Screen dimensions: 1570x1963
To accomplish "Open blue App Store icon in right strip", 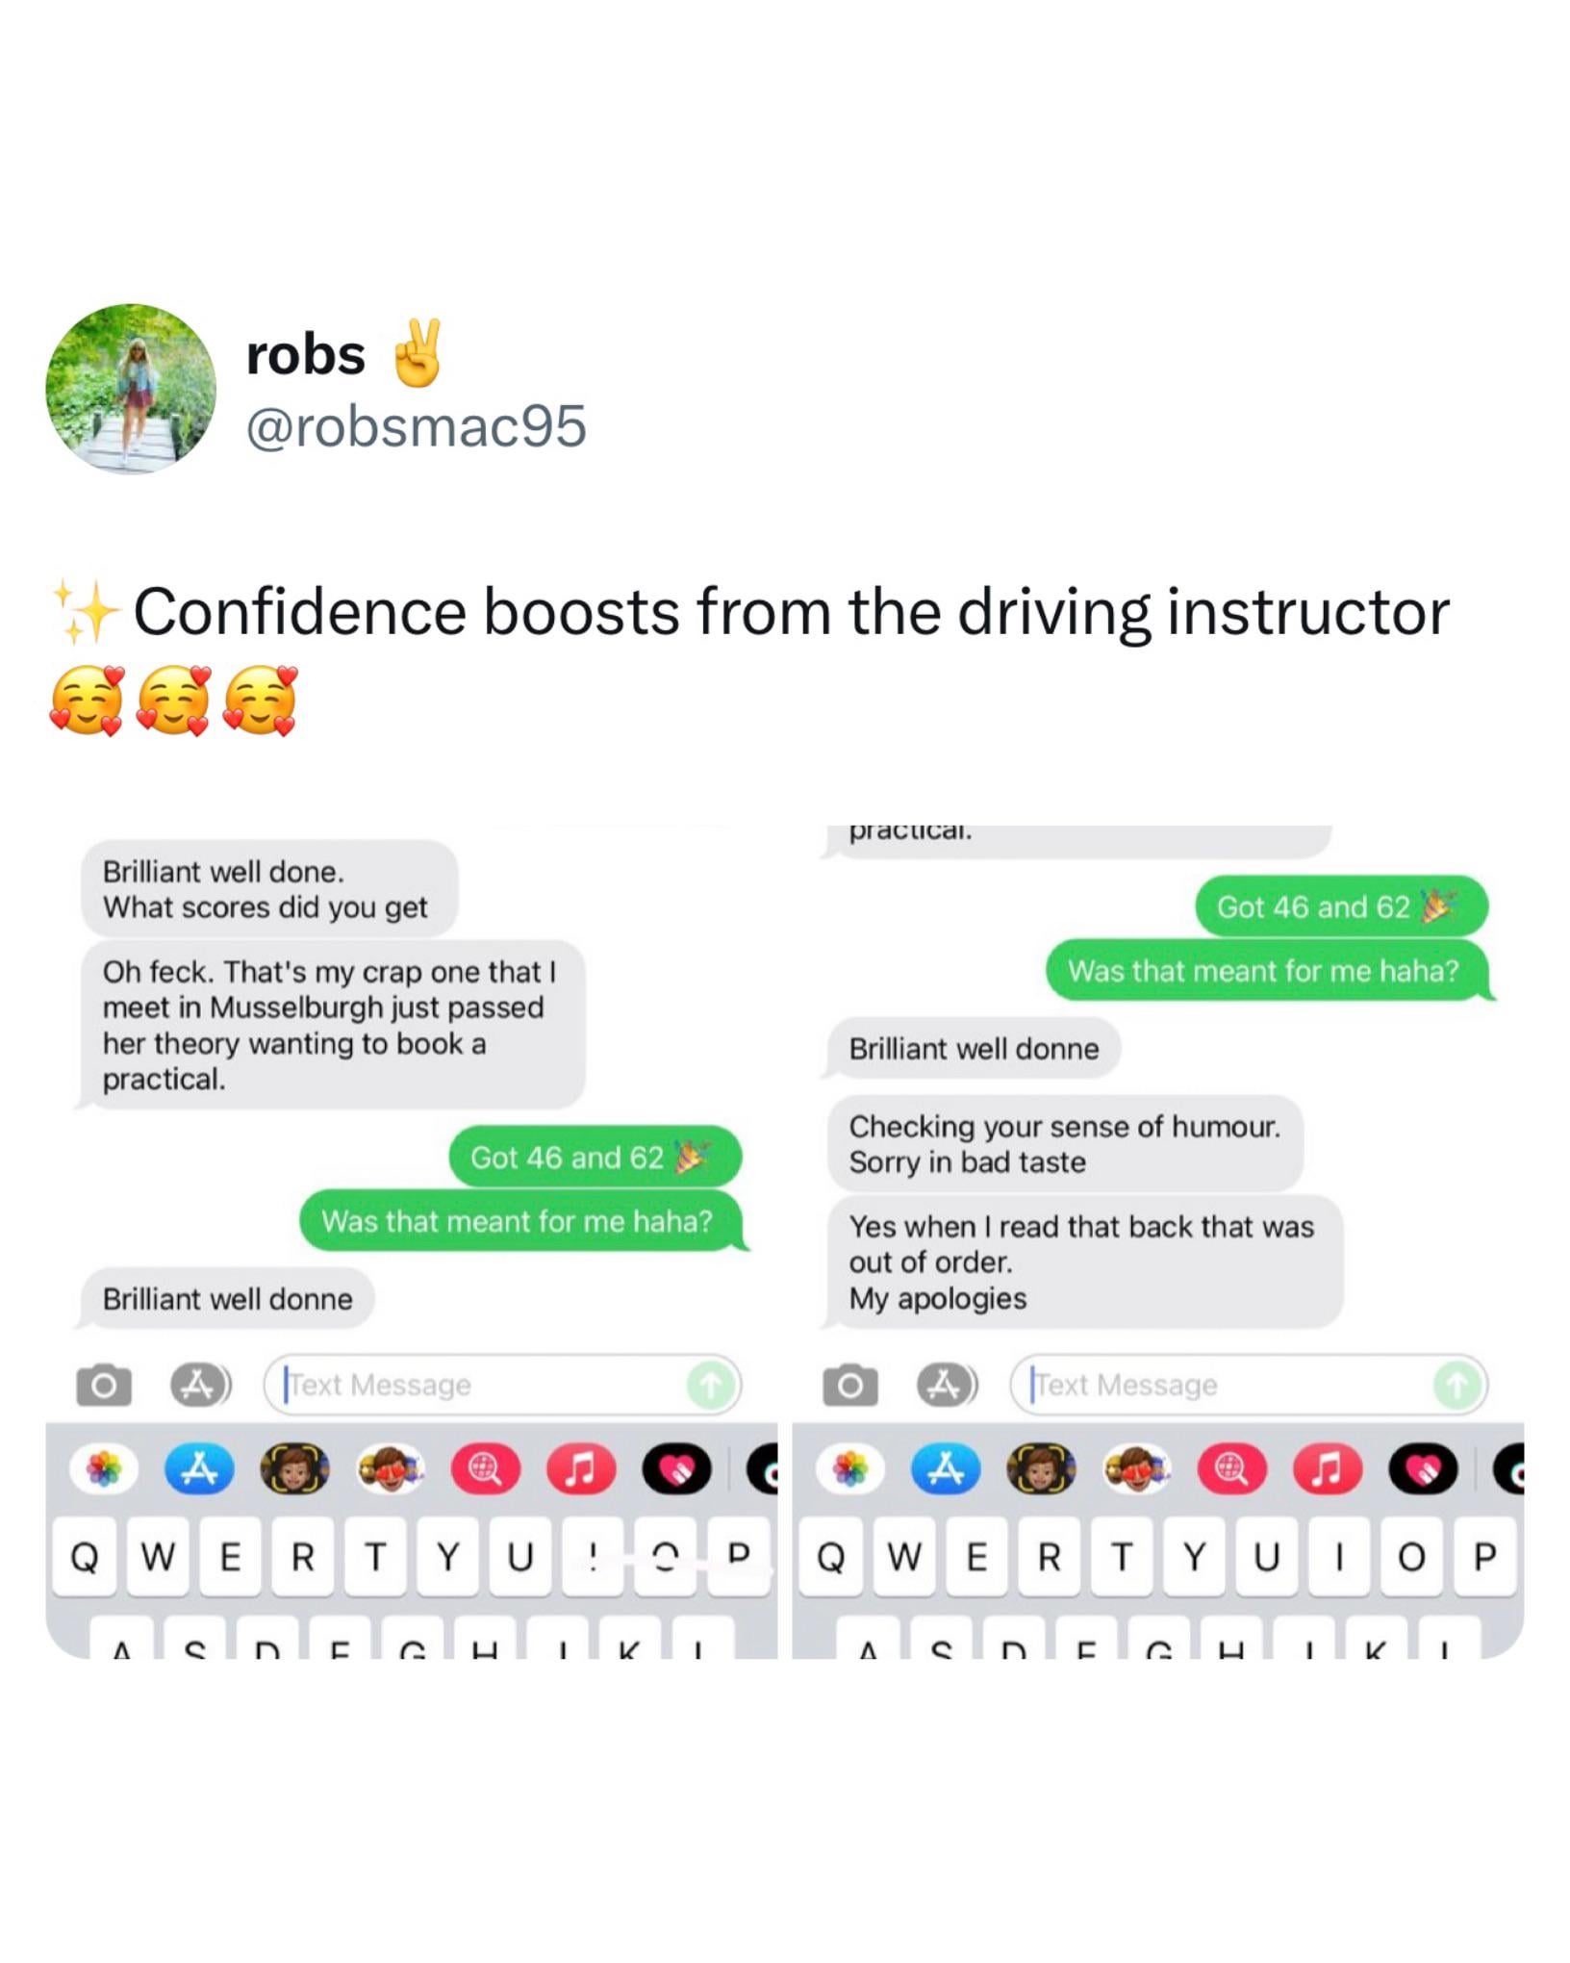I will pos(946,1468).
